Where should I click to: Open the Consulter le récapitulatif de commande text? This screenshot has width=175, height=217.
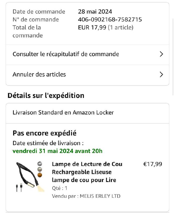pos(66,54)
